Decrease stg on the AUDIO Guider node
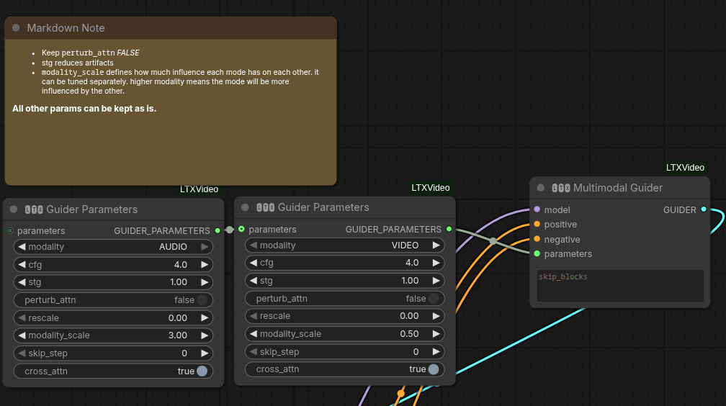This screenshot has height=406, width=726. coord(22,282)
